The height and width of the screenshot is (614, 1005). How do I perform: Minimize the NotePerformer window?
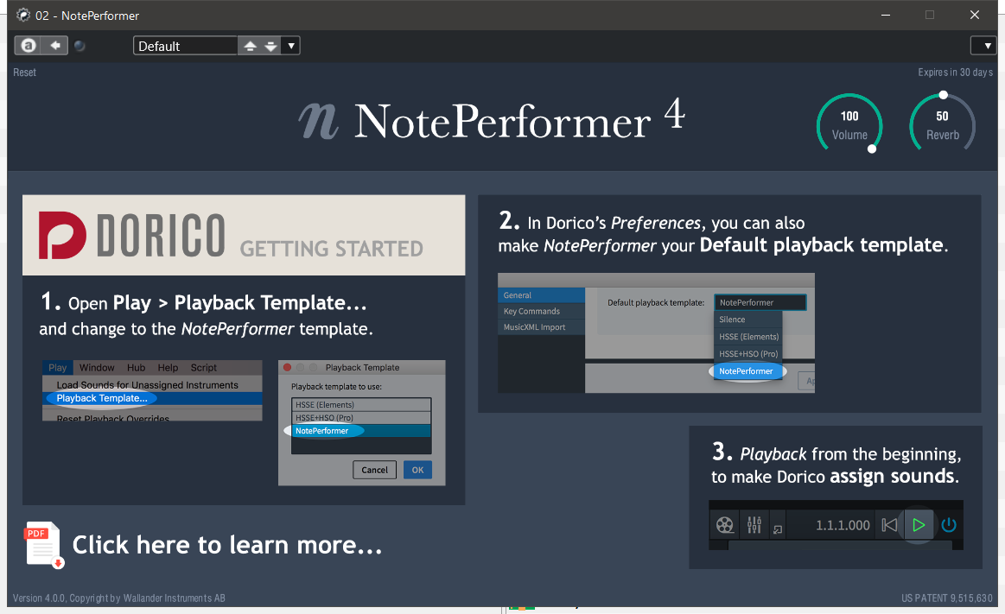coord(886,15)
